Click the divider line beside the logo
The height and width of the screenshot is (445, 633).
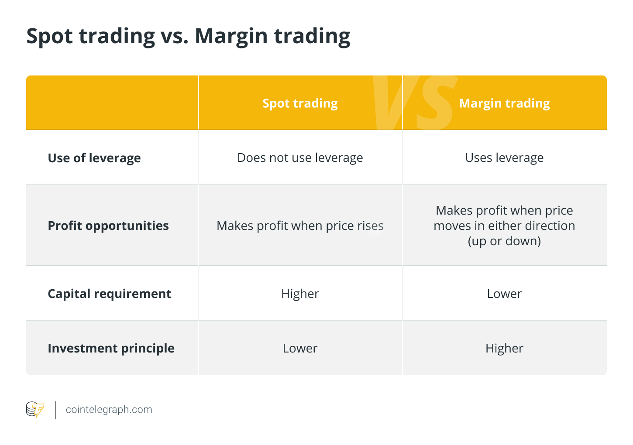pyautogui.click(x=55, y=410)
